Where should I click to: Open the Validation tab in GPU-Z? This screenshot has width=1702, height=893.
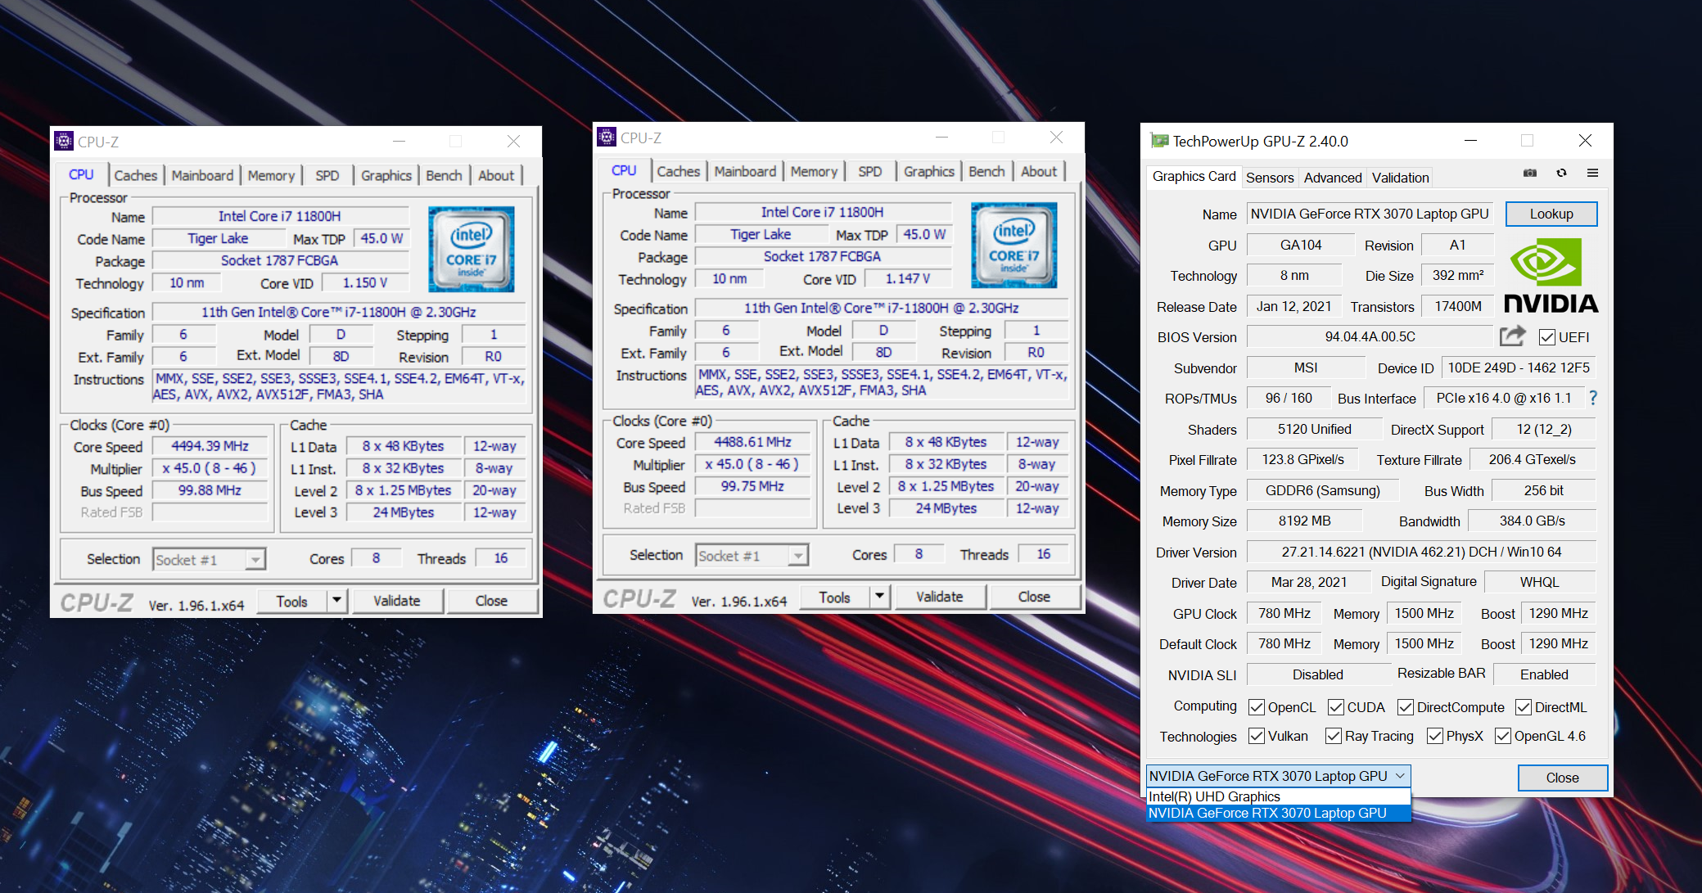click(1400, 178)
